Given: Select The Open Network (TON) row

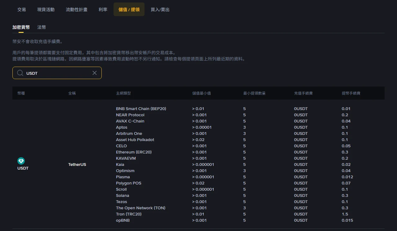Looking at the screenshot, I should point(141,208).
